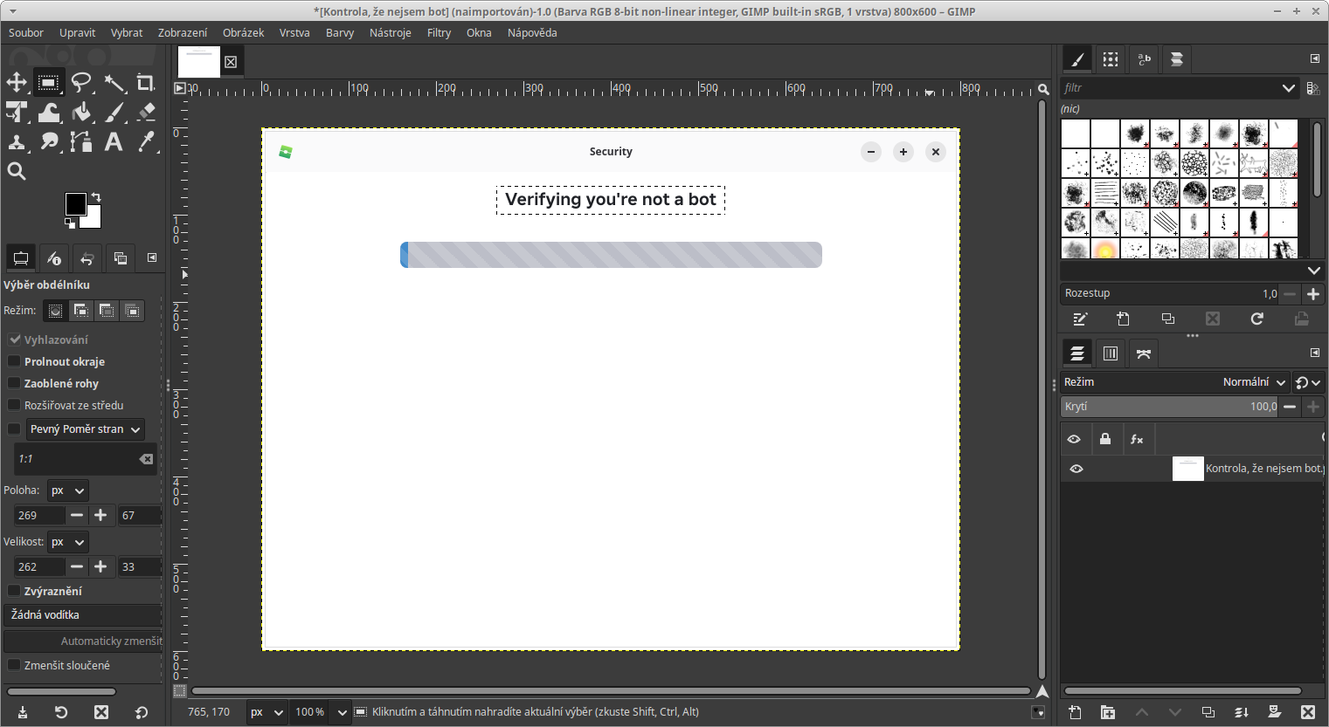Open the Poloha unit px dropdown
Image resolution: width=1329 pixels, height=727 pixels.
(67, 490)
